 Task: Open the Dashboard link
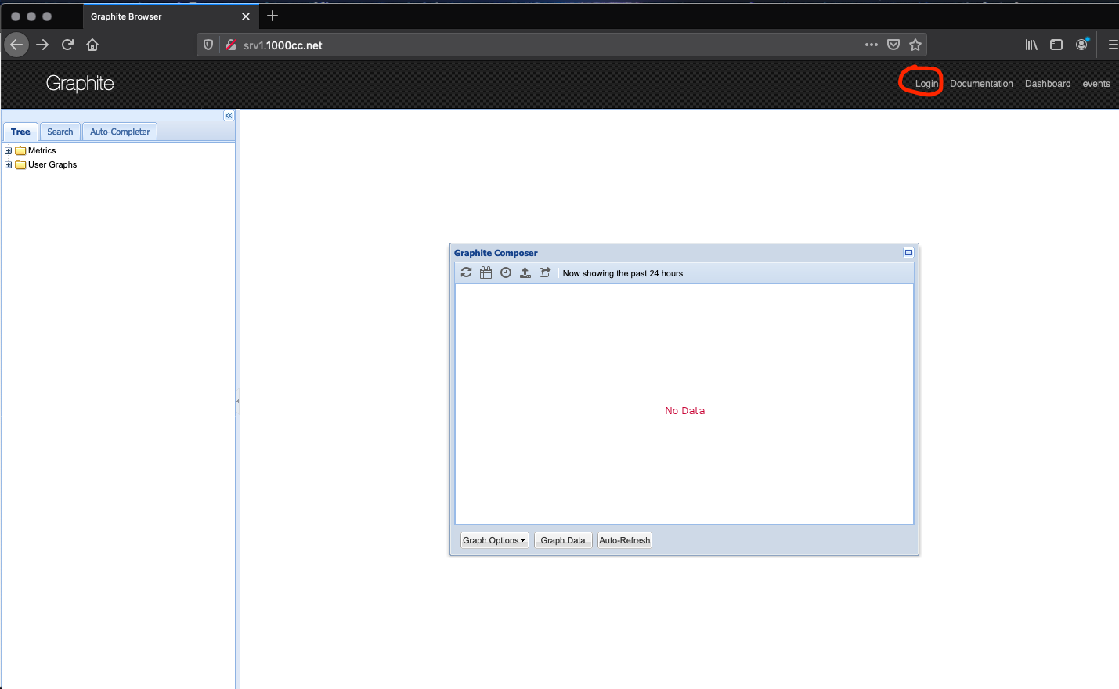(x=1048, y=84)
